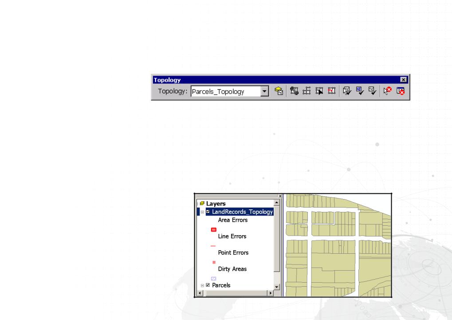Click the table of contents scroll-up arrow
The height and width of the screenshot is (320, 452).
[277, 203]
